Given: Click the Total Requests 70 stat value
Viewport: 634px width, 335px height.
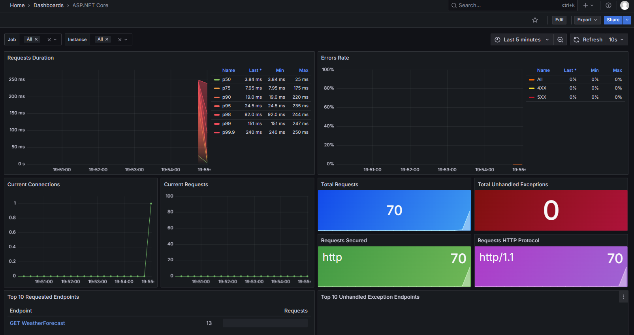Looking at the screenshot, I should tap(394, 210).
